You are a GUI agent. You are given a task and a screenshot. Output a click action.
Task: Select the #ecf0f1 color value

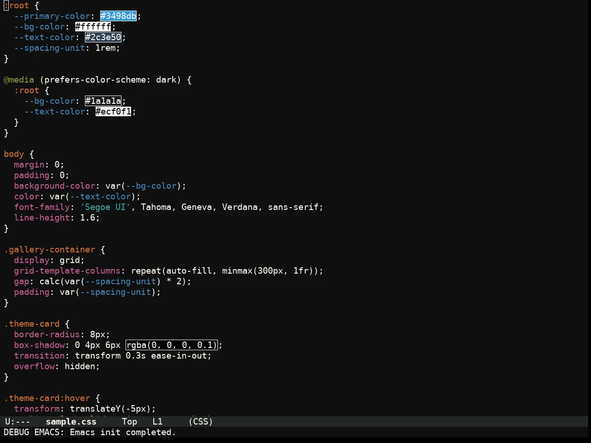(x=114, y=112)
